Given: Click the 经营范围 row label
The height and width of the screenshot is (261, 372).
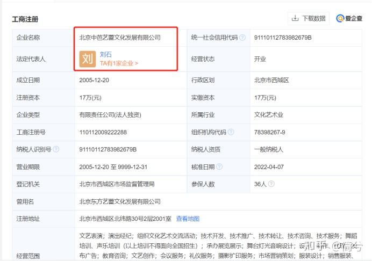Looking at the screenshot, I should coord(28,256).
